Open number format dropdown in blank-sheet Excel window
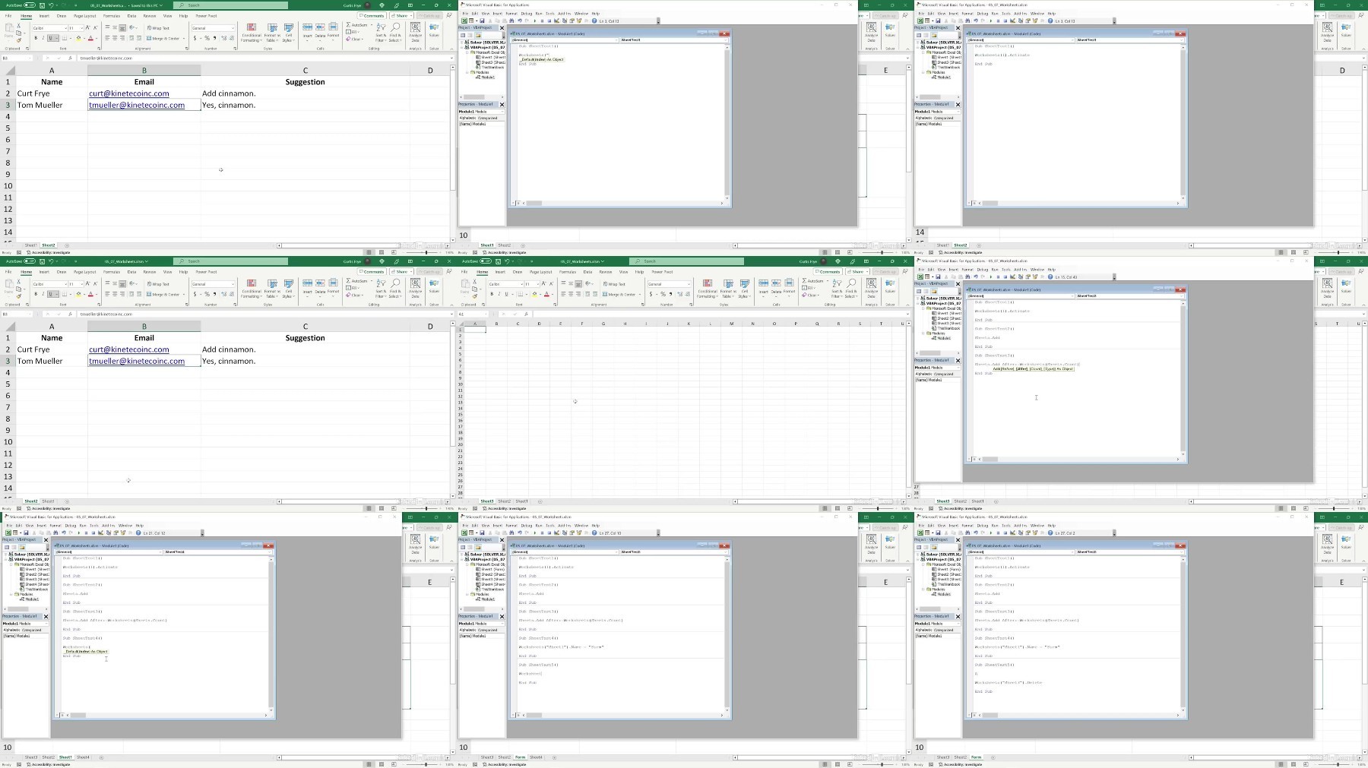This screenshot has width=1368, height=768. pos(689,284)
